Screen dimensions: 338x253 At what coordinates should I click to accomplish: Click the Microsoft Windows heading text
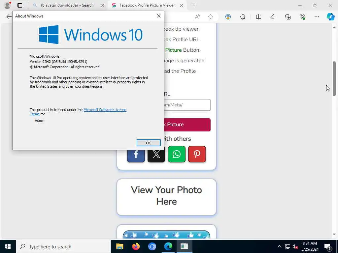(x=45, y=56)
